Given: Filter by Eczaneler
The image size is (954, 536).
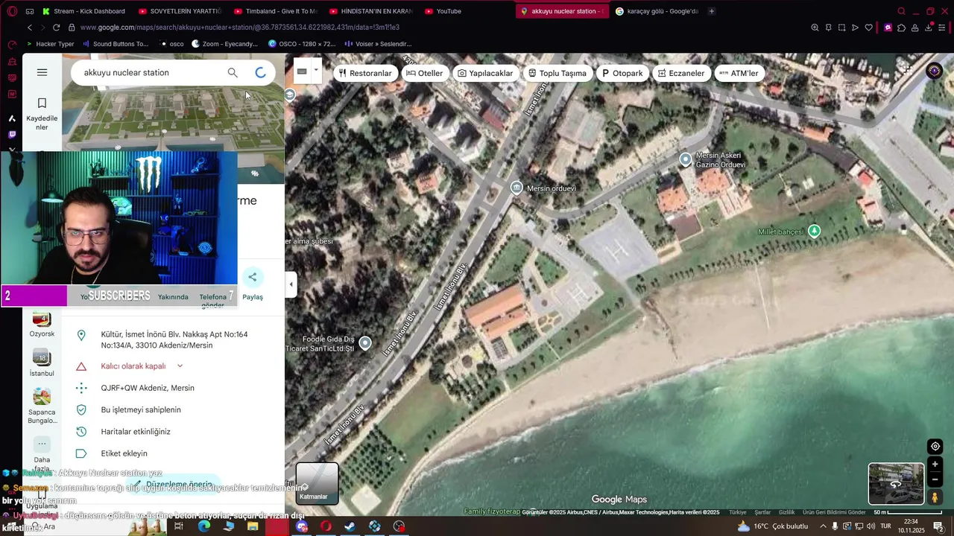Looking at the screenshot, I should click(681, 73).
